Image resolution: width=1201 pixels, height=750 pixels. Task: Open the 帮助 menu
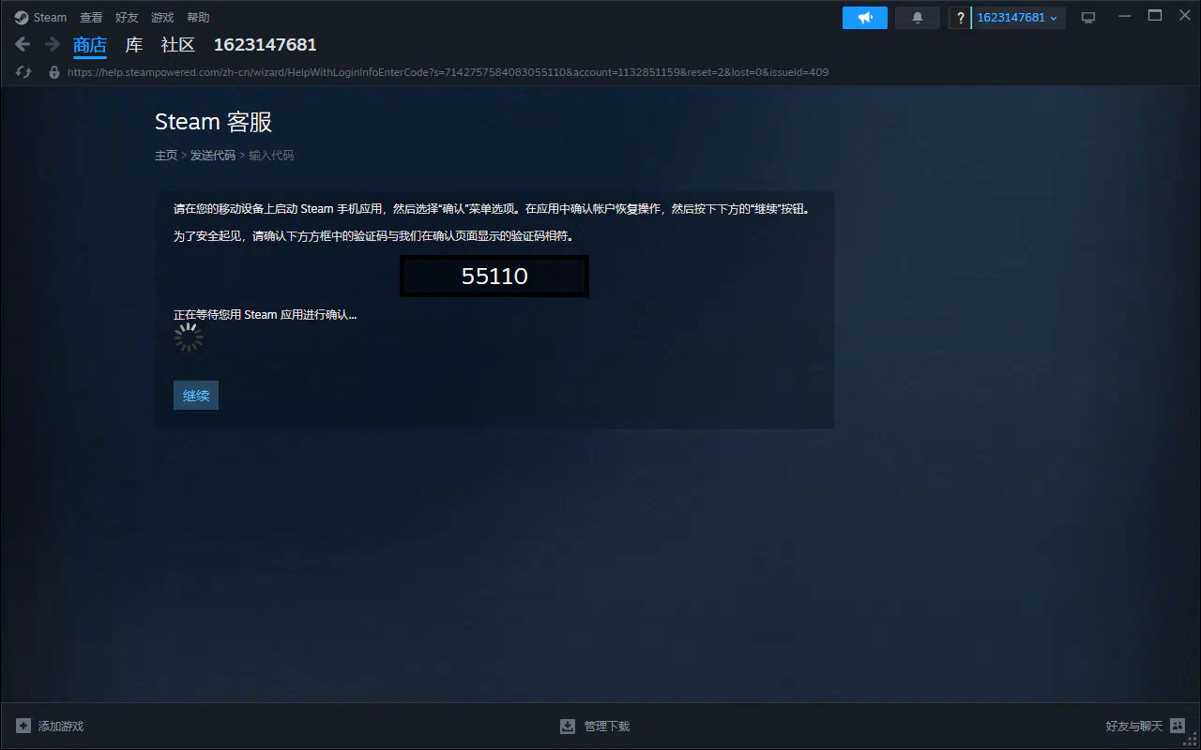[x=198, y=18]
